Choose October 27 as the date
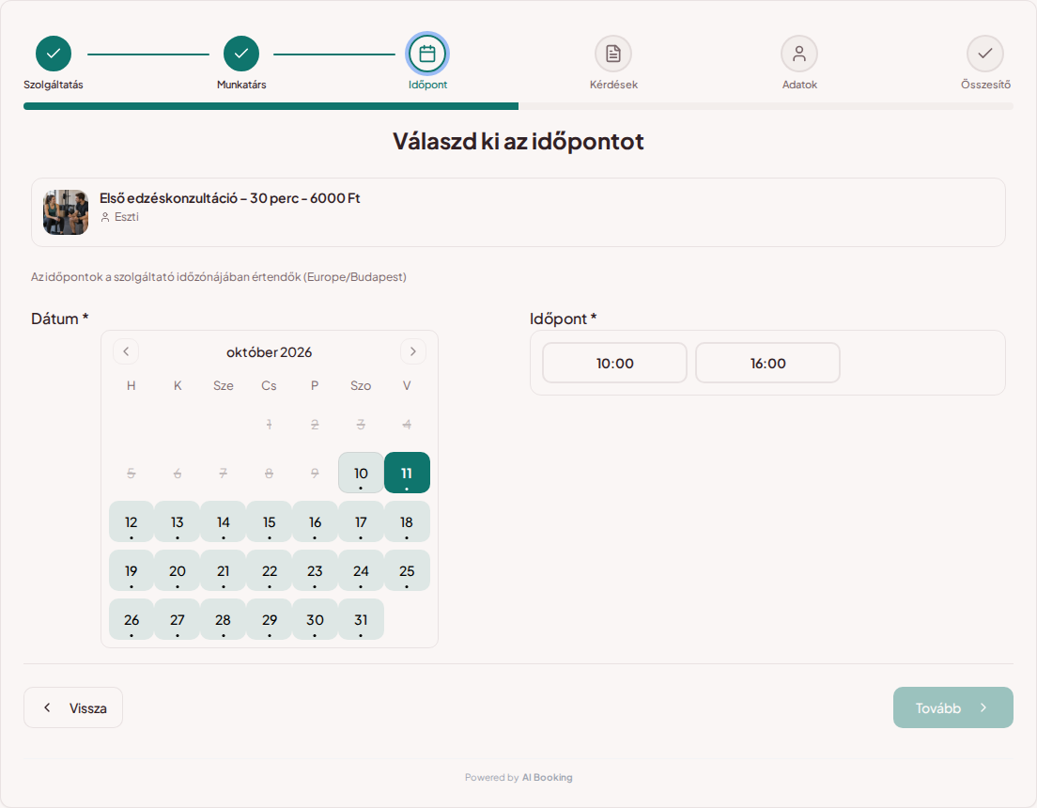Viewport: 1037px width, 808px height. click(178, 619)
